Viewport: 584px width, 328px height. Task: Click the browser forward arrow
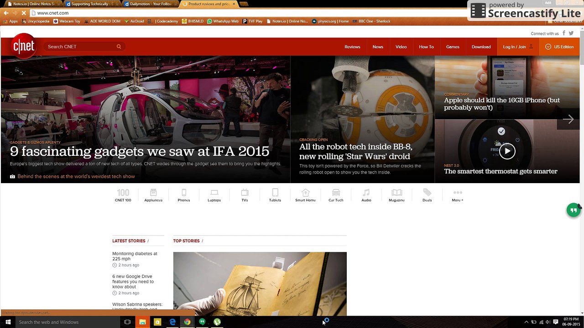[x=15, y=13]
